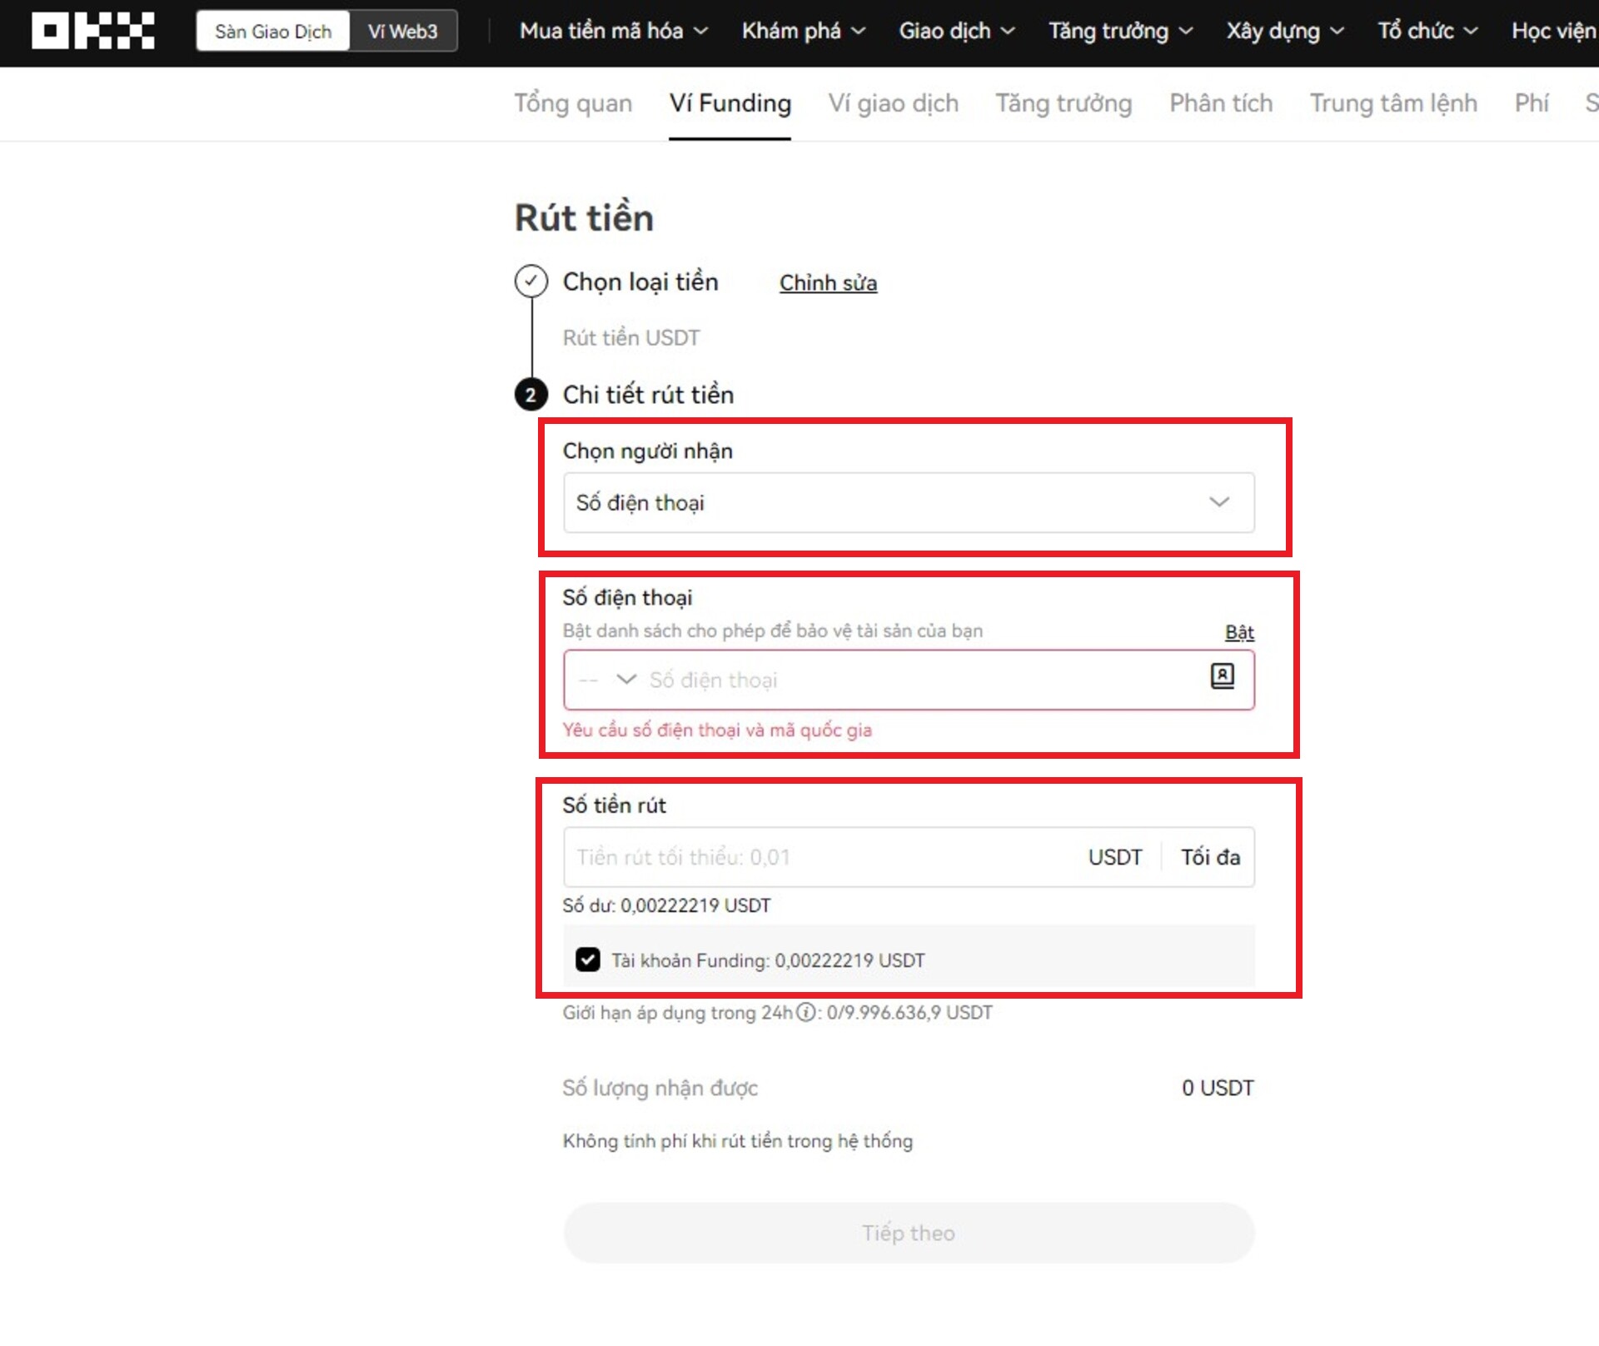
Task: Expand the Mua tiền mã hóa menu
Action: click(x=614, y=31)
